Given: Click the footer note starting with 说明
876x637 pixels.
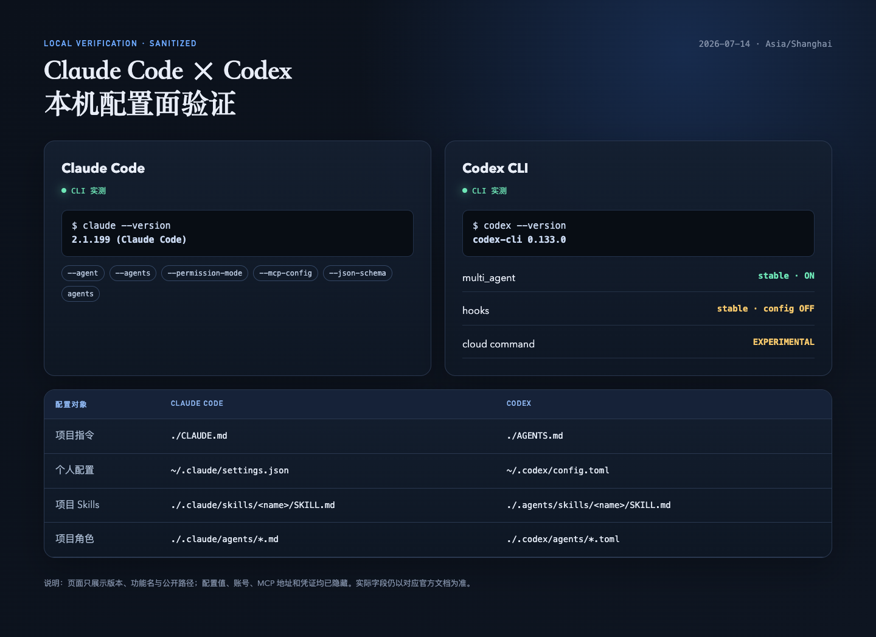Looking at the screenshot, I should 259,583.
